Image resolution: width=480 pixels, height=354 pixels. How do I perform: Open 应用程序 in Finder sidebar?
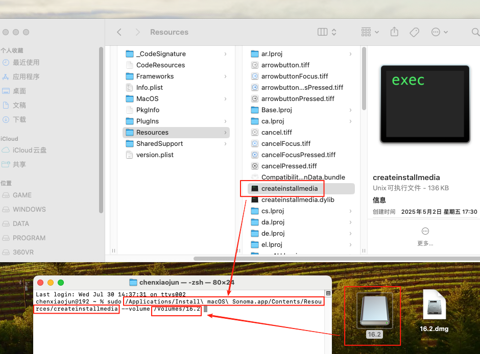coord(26,77)
